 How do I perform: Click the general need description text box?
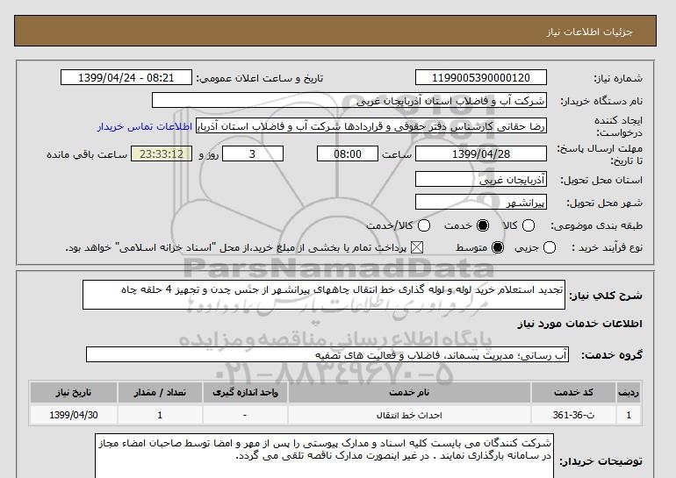tap(324, 295)
